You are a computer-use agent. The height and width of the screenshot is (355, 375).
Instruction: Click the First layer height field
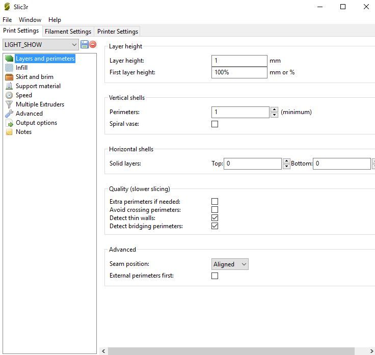pyautogui.click(x=239, y=72)
